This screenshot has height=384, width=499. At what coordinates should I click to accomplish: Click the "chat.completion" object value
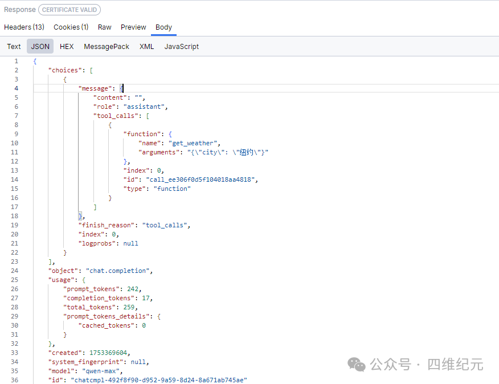118,271
